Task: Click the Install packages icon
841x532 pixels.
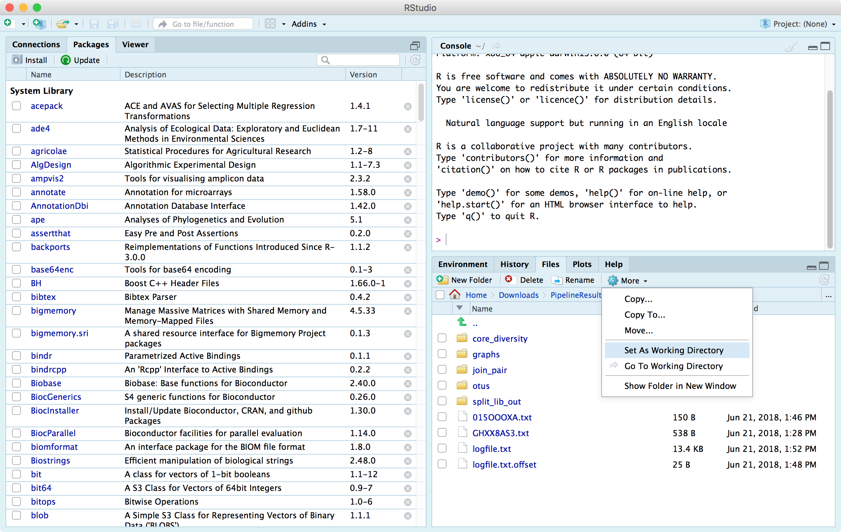Action: [x=16, y=60]
